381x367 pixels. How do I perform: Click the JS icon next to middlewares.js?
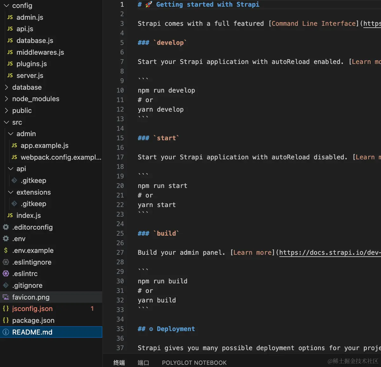pyautogui.click(x=10, y=52)
